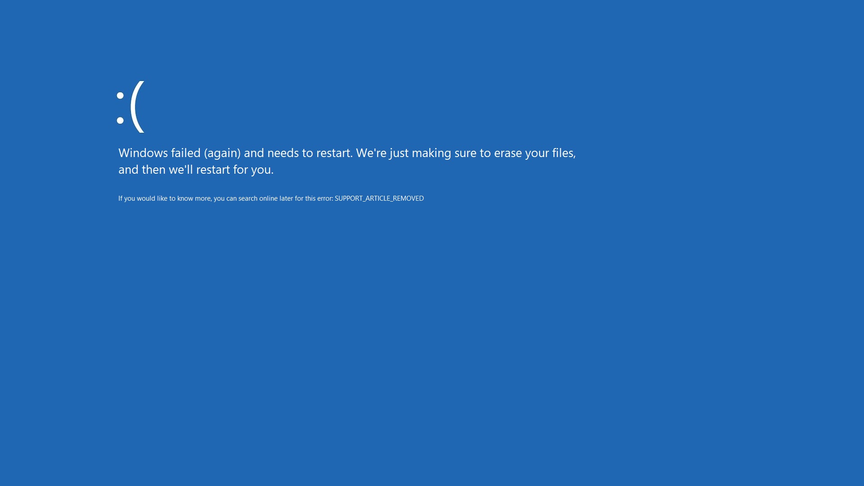Select the SUPPORT_ARTICLE_REMOVED error code
This screenshot has height=486, width=864.
(379, 198)
